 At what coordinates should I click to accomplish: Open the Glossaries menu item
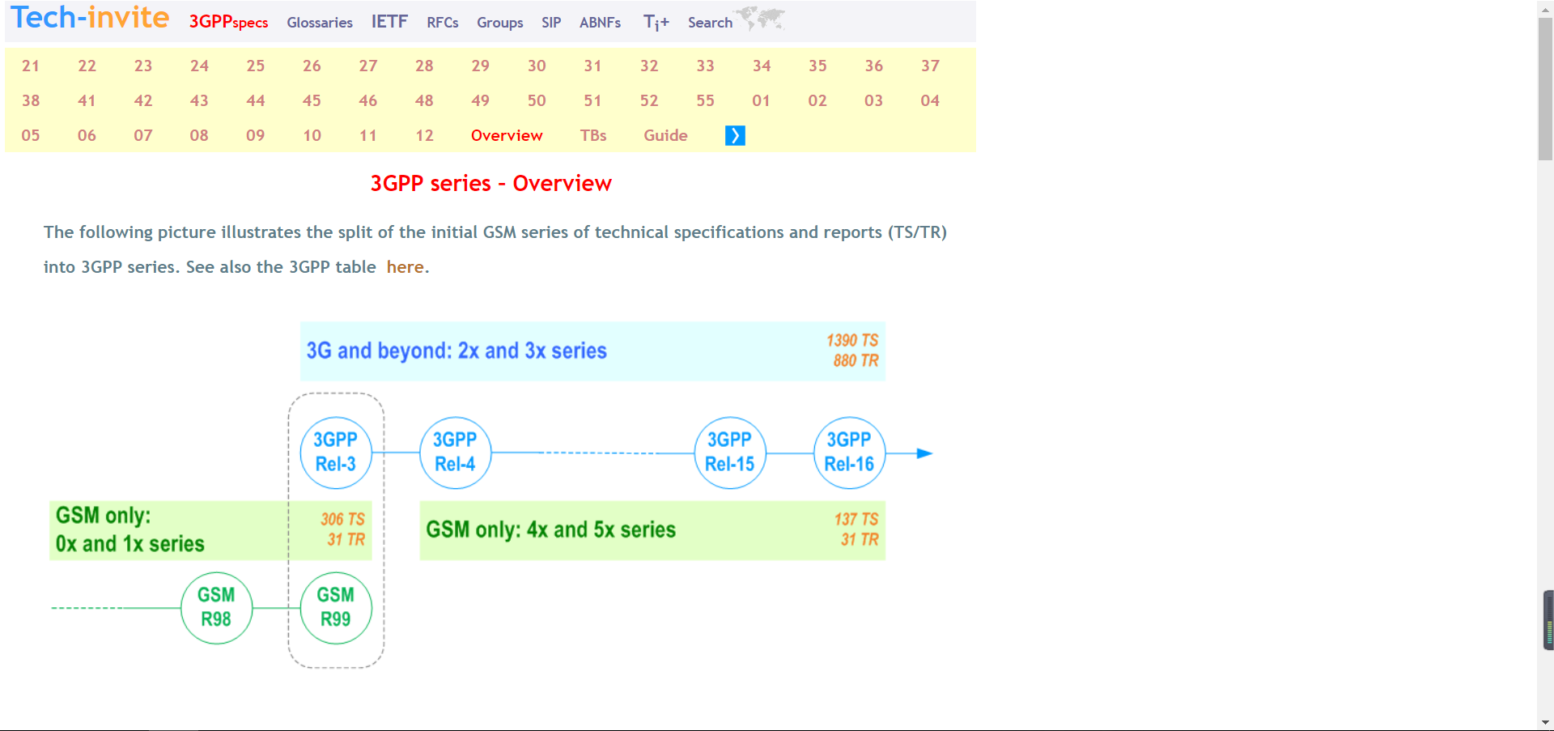(320, 23)
